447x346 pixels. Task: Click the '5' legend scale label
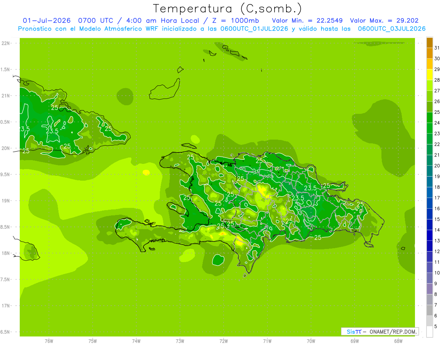pyautogui.click(x=436, y=327)
